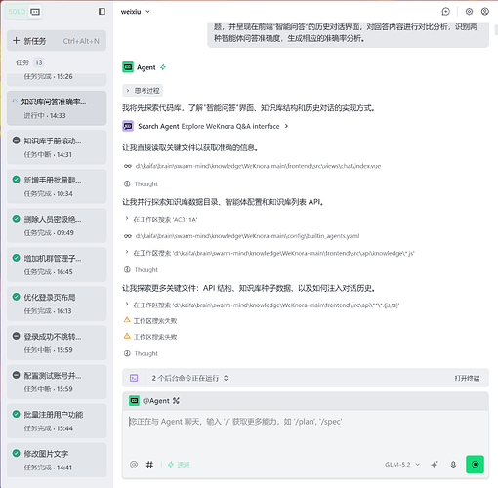Viewport: 498px width, 488px height.
Task: Expand the 思考过程 section
Action: point(143,91)
